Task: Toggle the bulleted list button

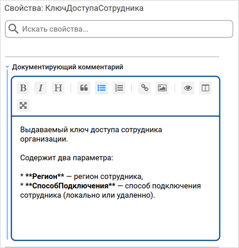Action: (101, 88)
